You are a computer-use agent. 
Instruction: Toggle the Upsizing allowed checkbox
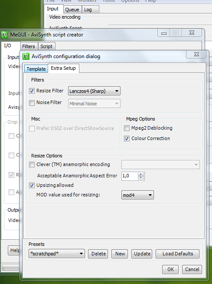click(32, 185)
